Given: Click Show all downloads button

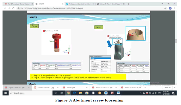Looking at the screenshot, I should pos(168,87).
